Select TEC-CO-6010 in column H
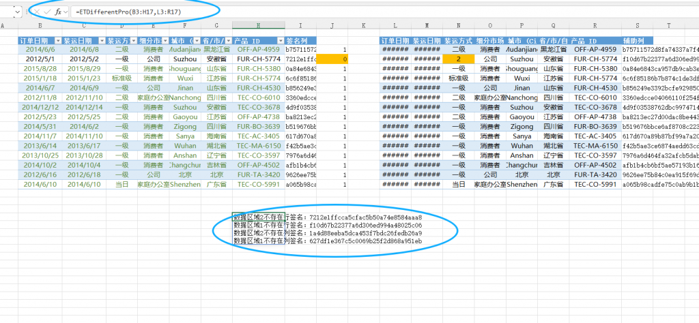 click(259, 97)
